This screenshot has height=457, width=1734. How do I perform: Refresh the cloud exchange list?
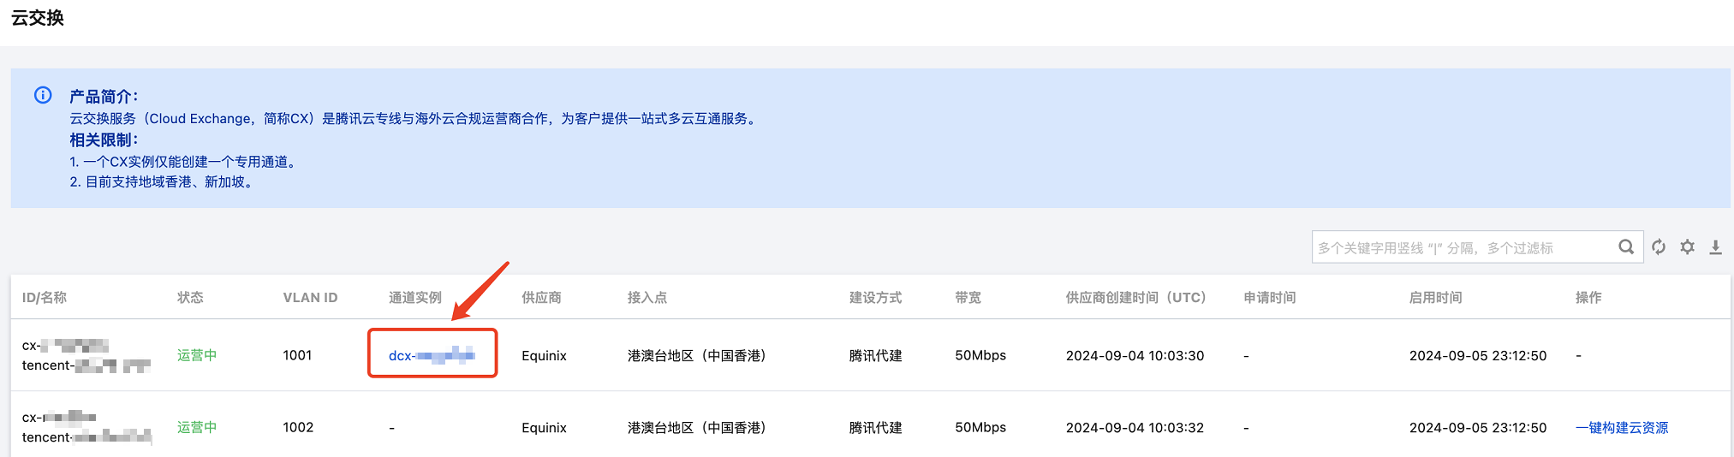(x=1659, y=247)
